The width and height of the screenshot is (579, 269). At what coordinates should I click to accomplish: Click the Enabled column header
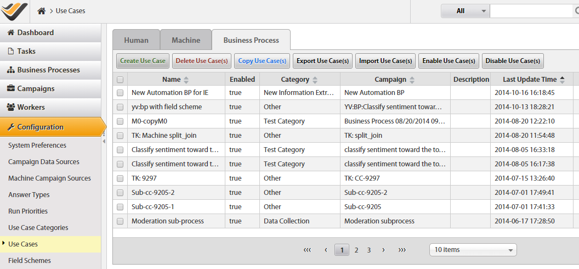click(x=242, y=80)
